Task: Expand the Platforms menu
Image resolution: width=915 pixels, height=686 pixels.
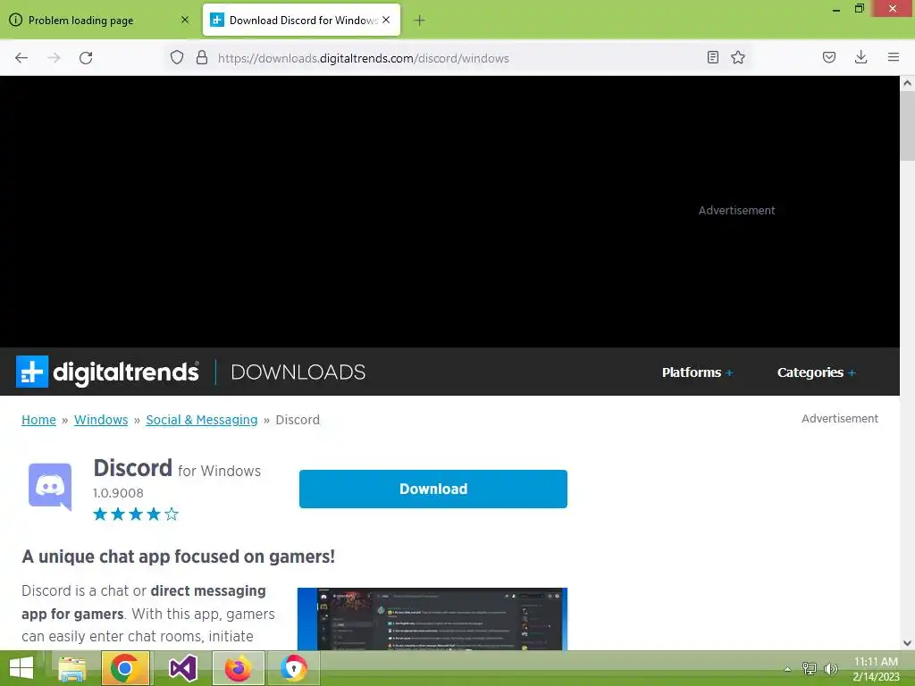Action: pos(697,372)
